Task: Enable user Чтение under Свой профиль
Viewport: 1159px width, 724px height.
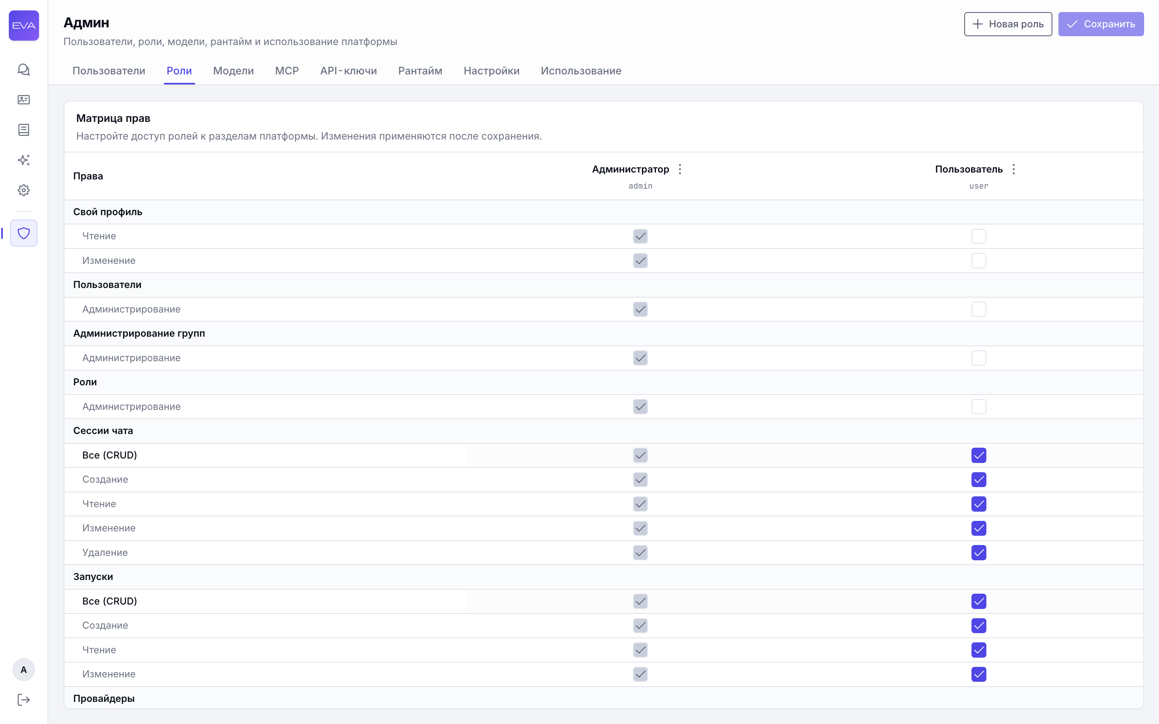Action: [x=978, y=236]
